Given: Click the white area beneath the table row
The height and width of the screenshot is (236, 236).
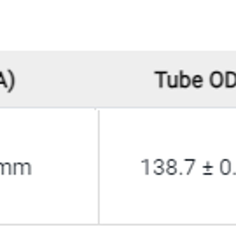Looking at the screenshot, I should point(118,231).
